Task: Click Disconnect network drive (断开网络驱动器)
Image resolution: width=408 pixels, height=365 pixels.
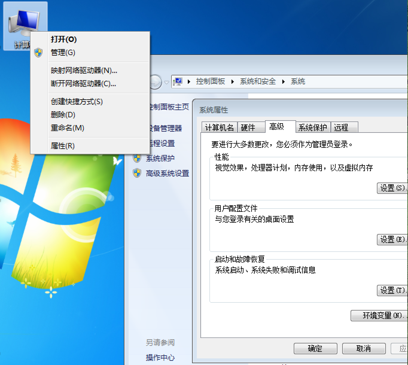Action: [x=90, y=83]
